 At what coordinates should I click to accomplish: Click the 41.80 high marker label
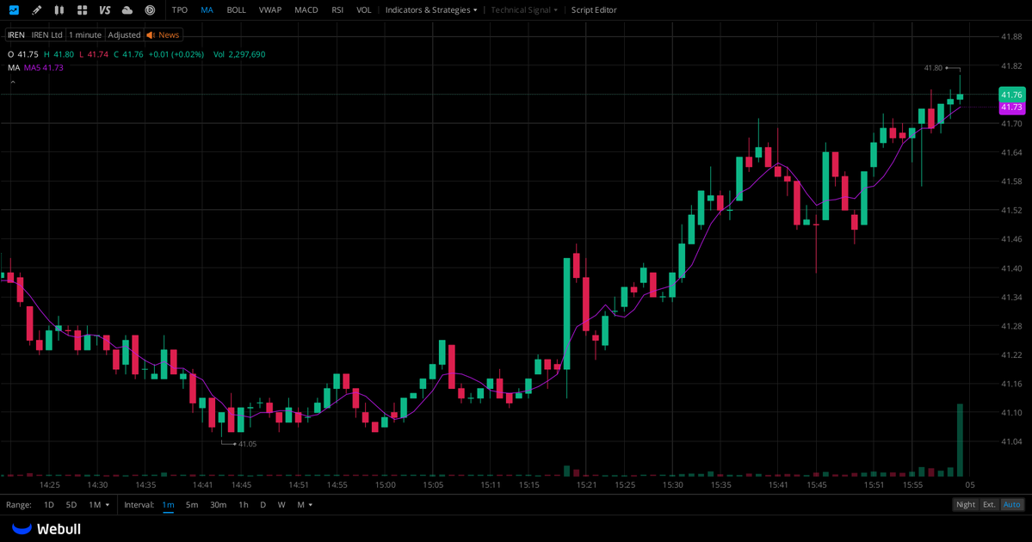(933, 68)
